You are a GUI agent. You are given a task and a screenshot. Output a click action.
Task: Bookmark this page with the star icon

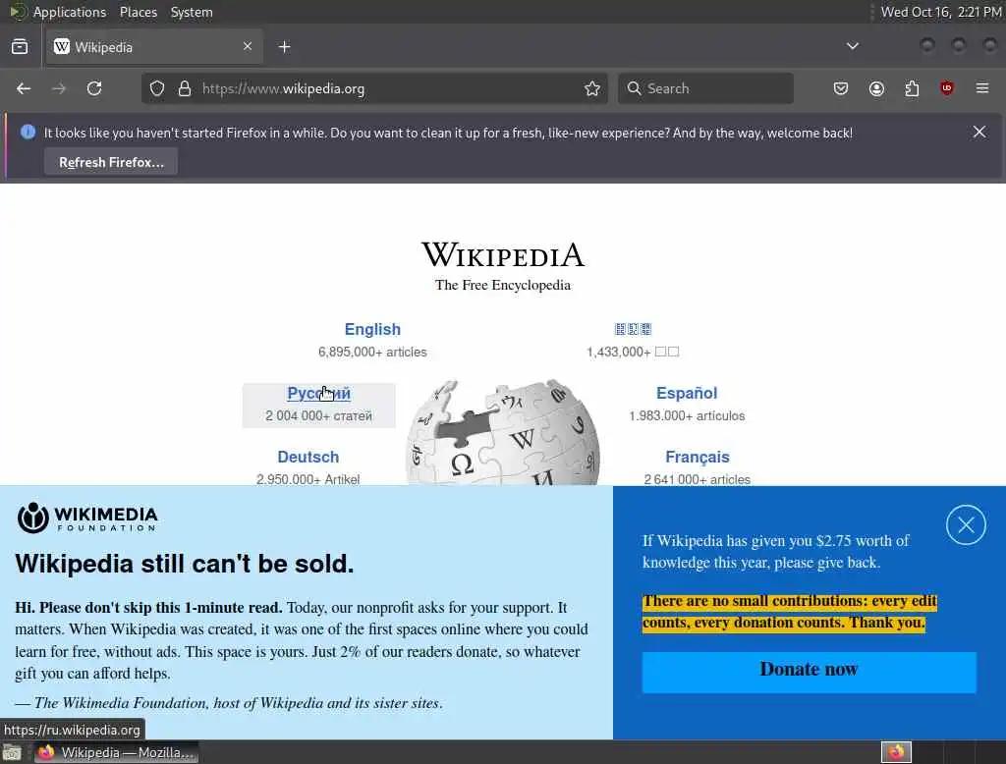(592, 88)
